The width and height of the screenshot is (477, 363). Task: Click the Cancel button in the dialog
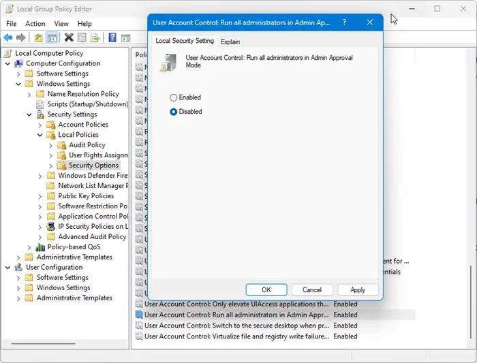pyautogui.click(x=312, y=289)
